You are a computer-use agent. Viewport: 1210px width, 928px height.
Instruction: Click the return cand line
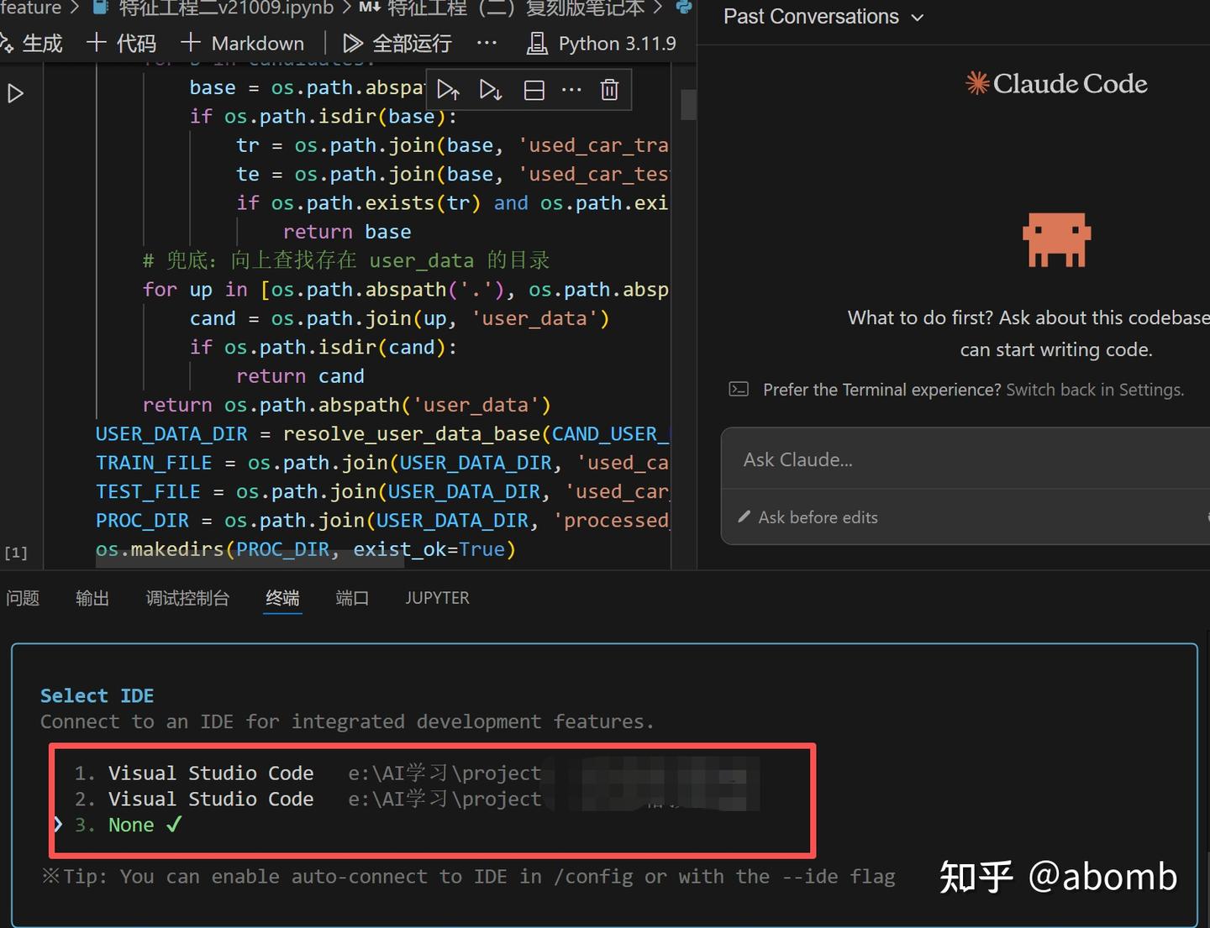tap(300, 376)
